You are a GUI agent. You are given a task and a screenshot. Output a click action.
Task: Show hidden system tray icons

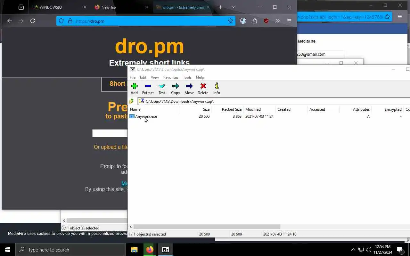[353, 250]
